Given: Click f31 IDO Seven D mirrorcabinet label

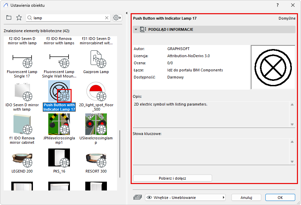Looking at the screenshot, I should [x=96, y=41].
